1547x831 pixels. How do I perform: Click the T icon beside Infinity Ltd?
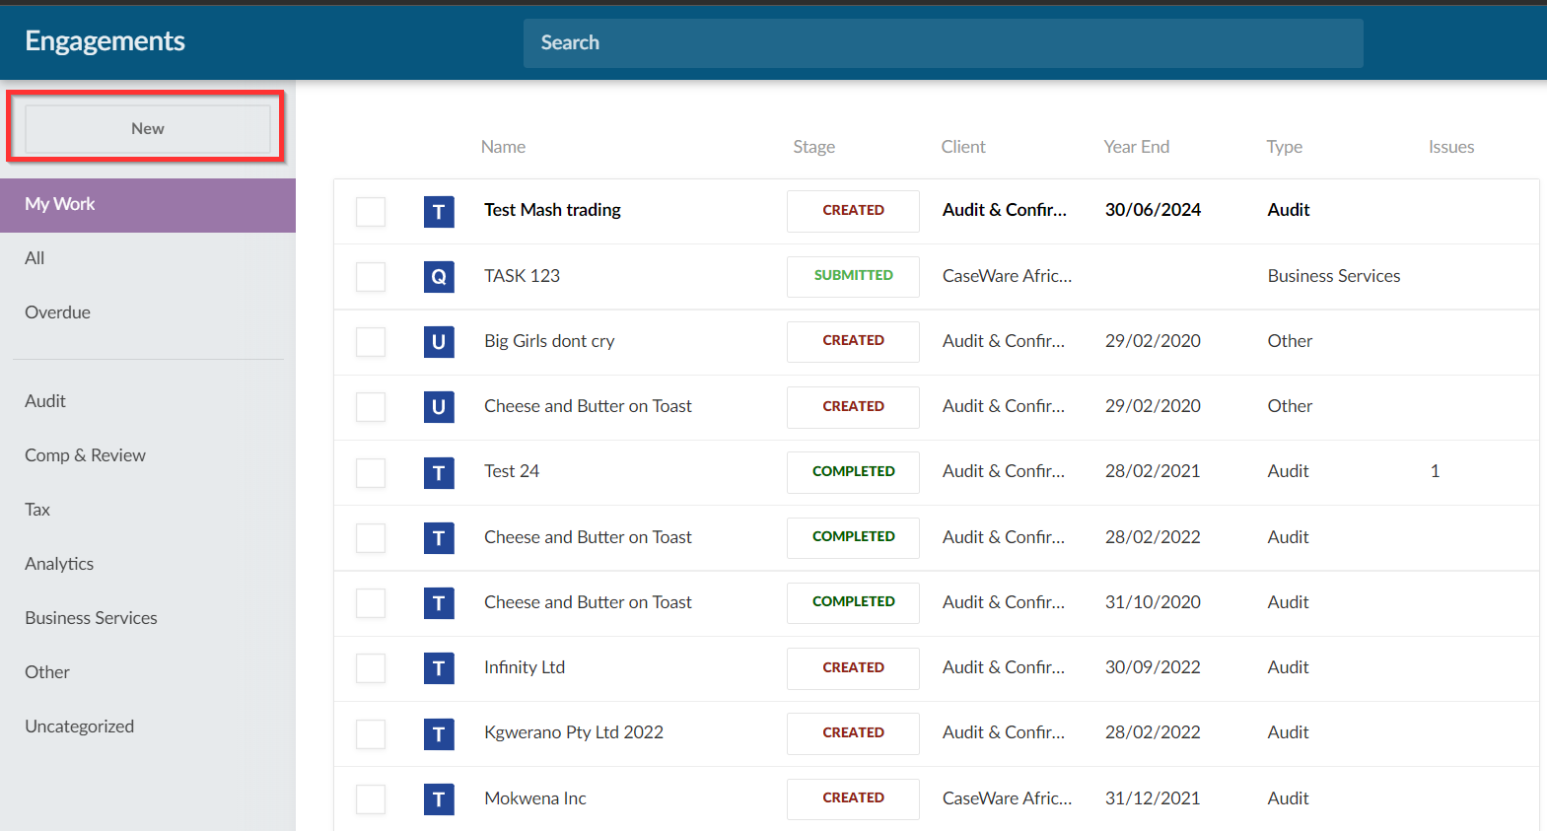point(439,668)
